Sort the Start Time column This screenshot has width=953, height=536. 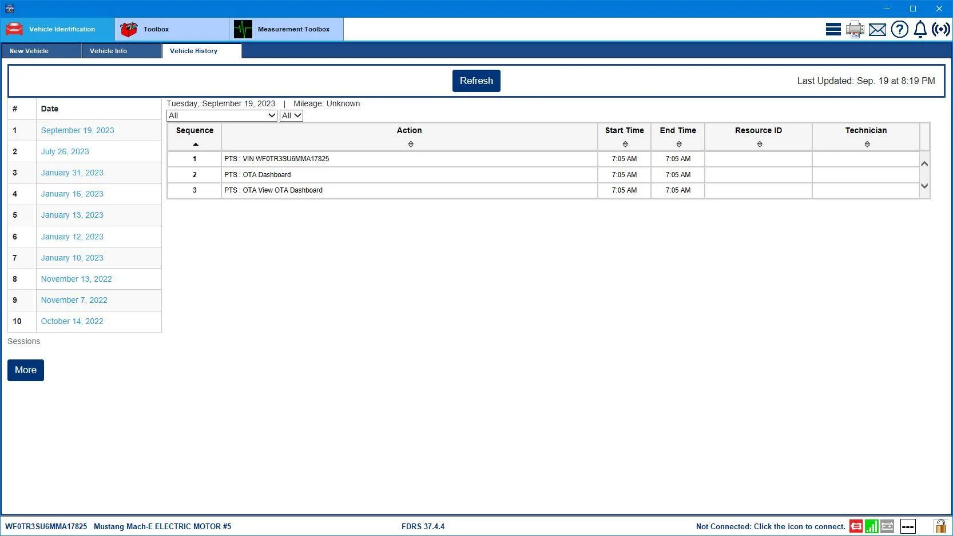(x=625, y=145)
